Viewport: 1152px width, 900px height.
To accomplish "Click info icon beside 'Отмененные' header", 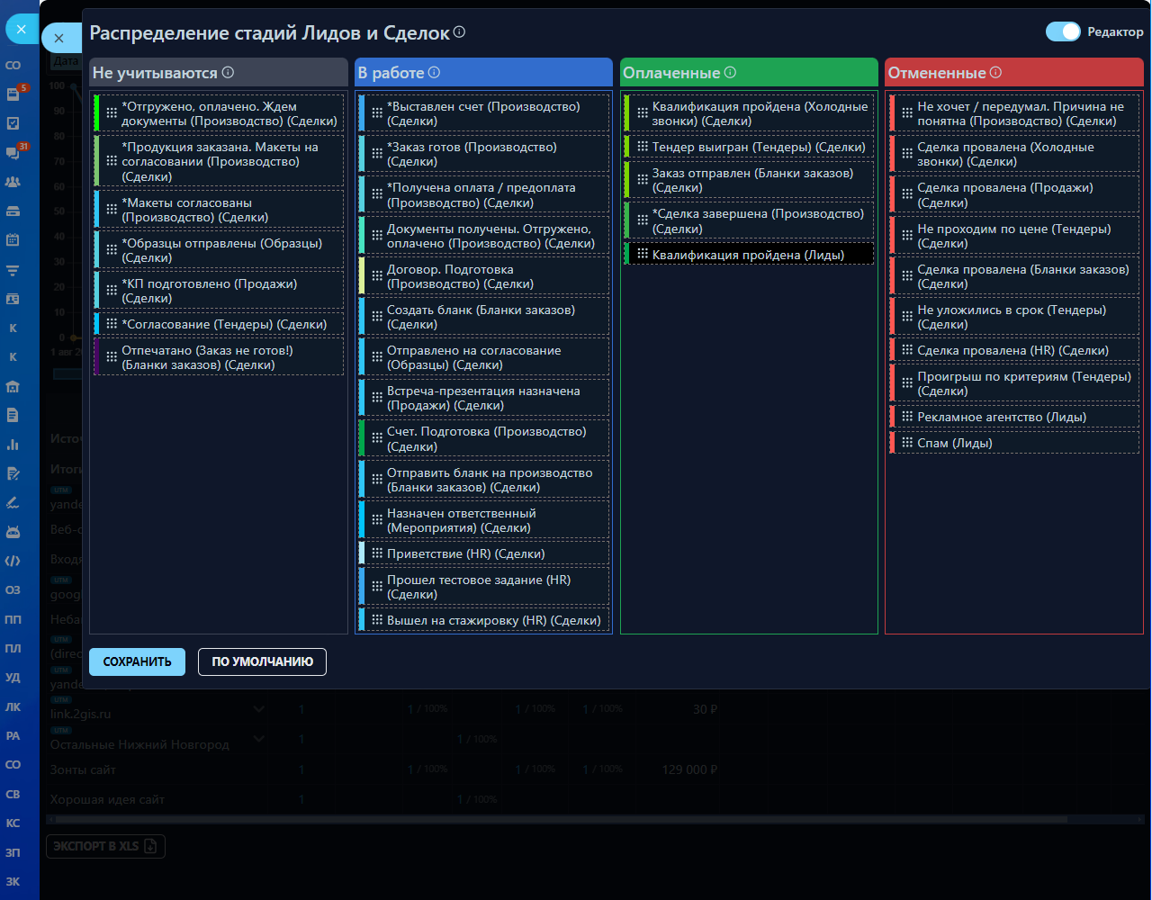I will point(995,73).
